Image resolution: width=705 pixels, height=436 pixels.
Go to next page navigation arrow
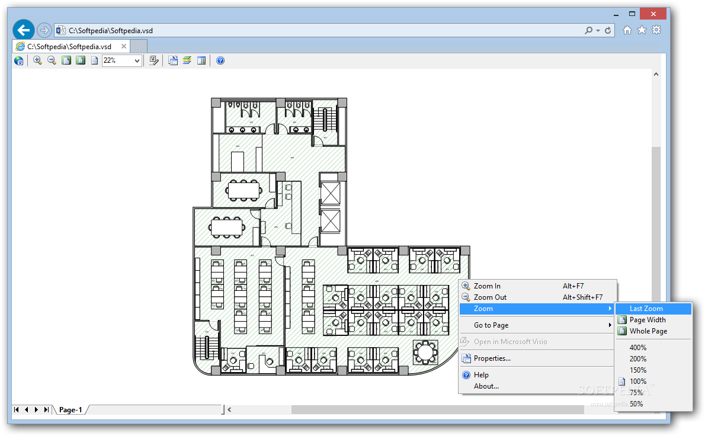coord(36,409)
